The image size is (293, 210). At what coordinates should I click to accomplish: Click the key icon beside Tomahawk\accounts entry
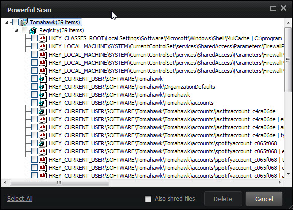tap(43, 103)
